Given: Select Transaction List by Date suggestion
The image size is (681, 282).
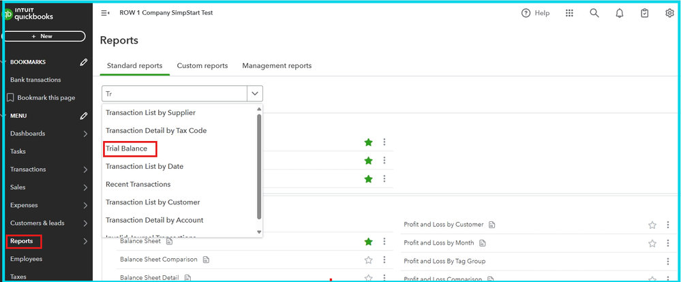Looking at the screenshot, I should [x=145, y=166].
